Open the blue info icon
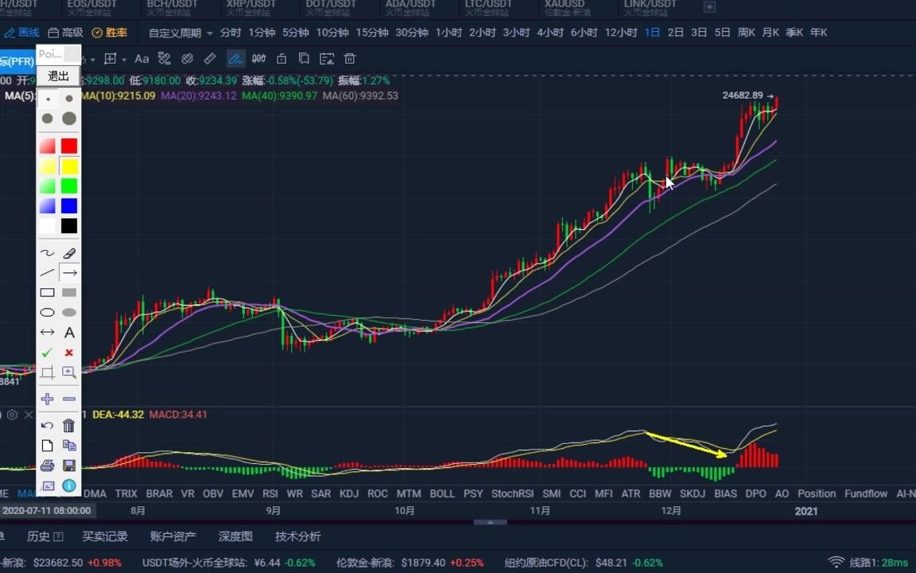The height and width of the screenshot is (573, 916). click(x=69, y=485)
